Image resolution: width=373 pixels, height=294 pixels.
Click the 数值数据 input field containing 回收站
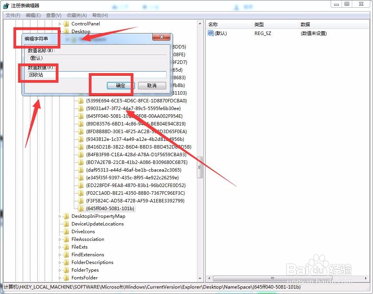97,75
